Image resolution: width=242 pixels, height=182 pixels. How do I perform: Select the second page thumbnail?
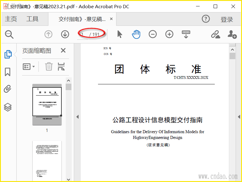pyautogui.click(x=47, y=161)
